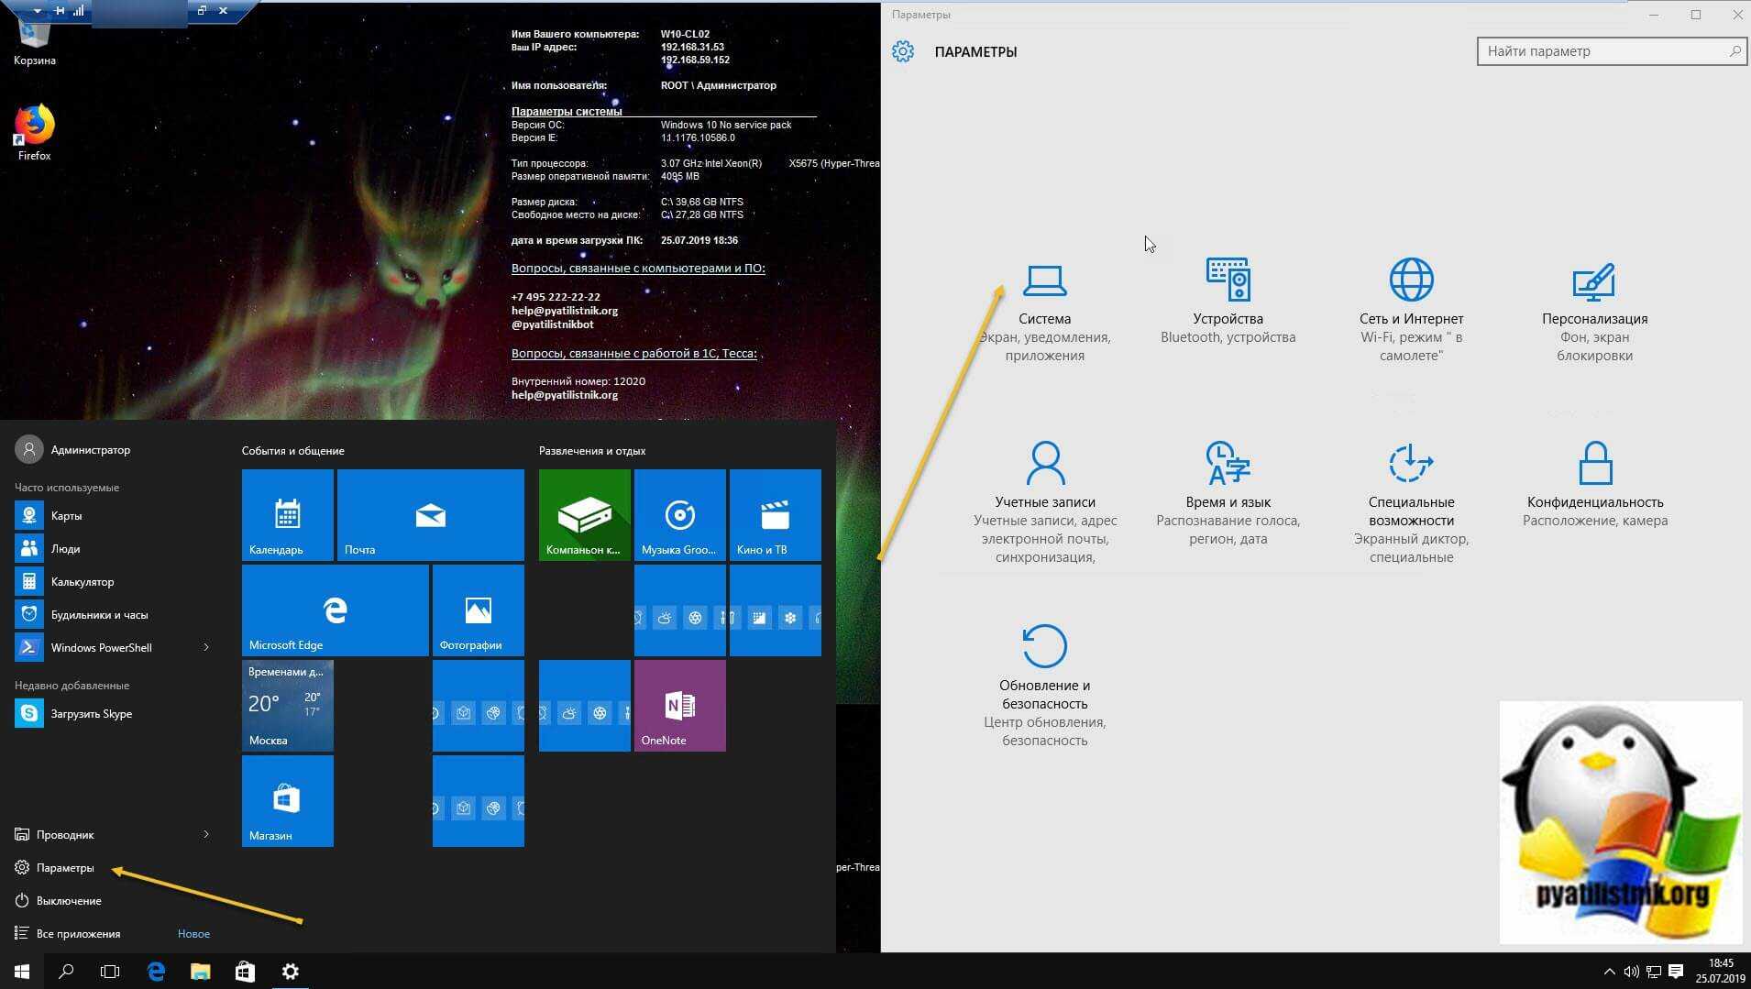1751x989 pixels.
Task: Launch Edge from the taskbar
Action: point(156,972)
